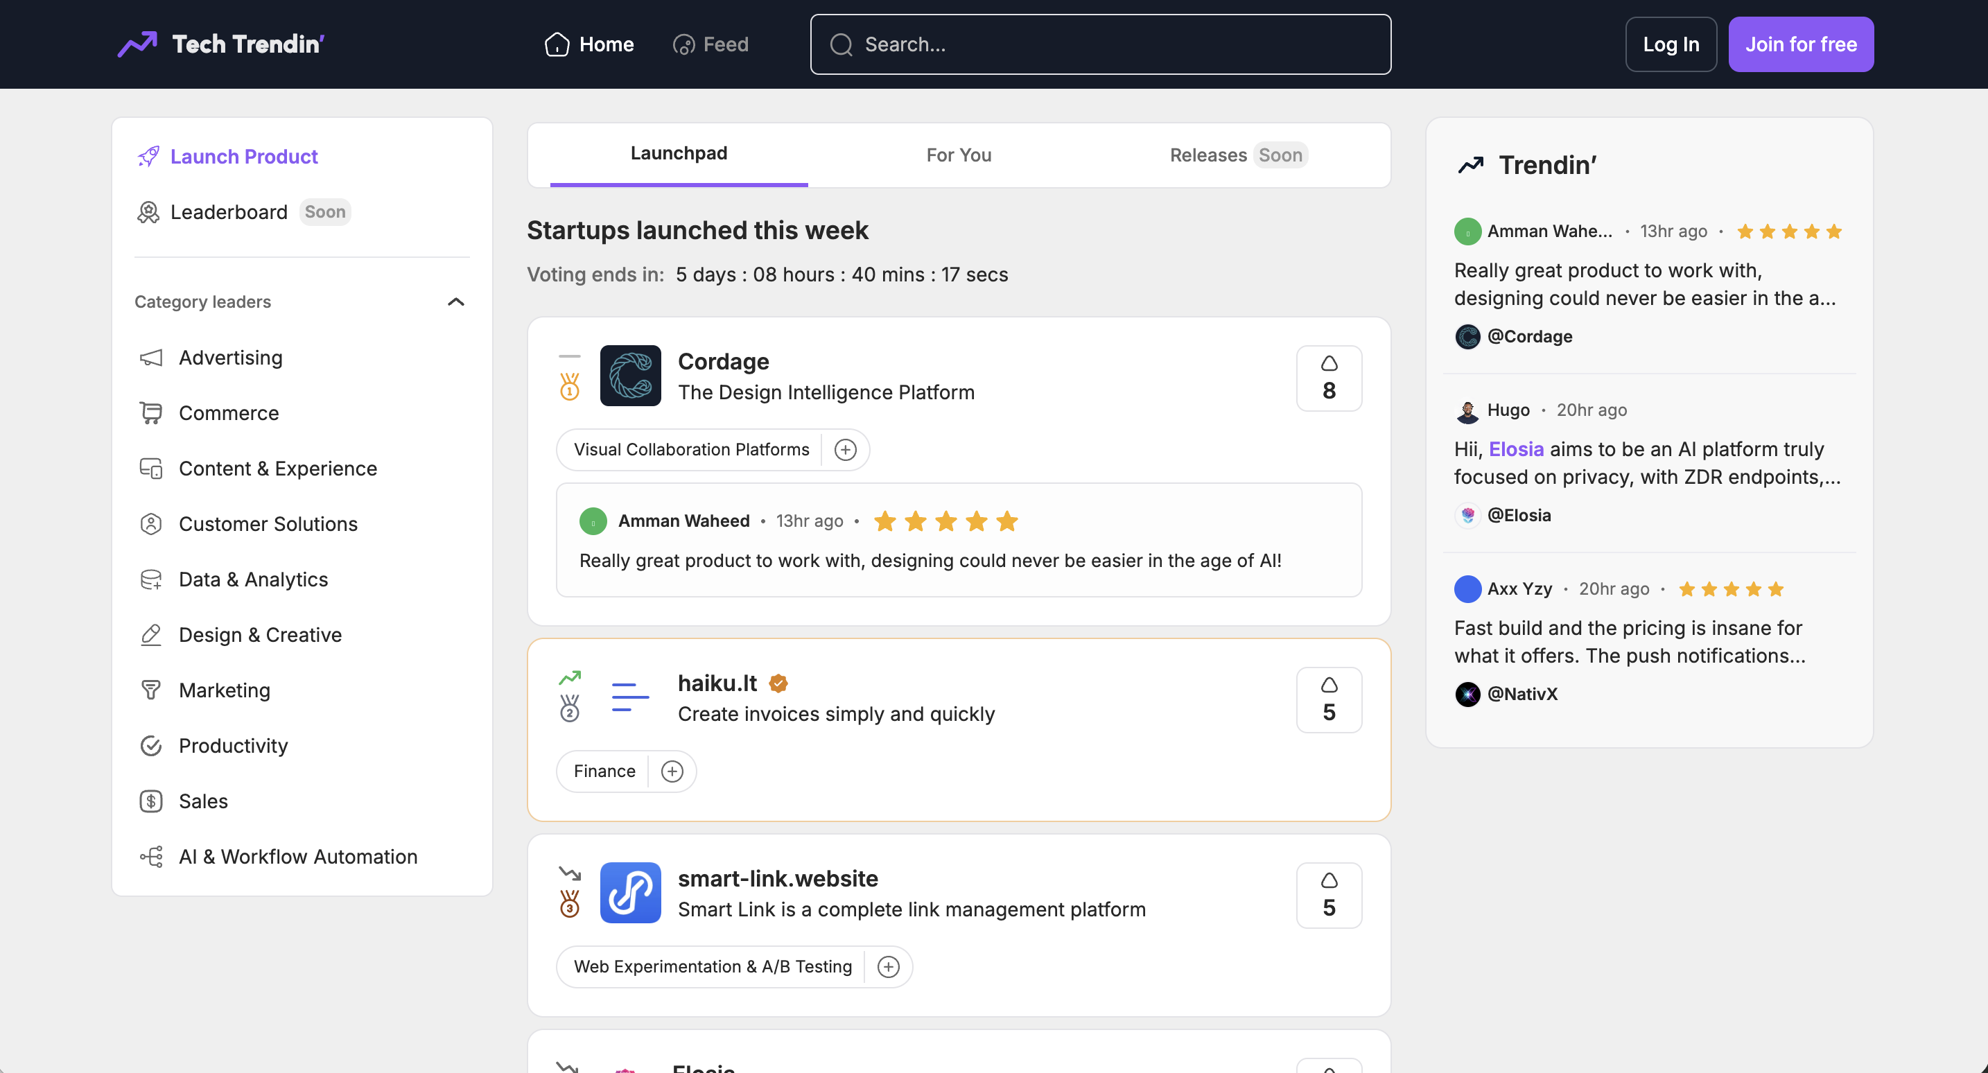
Task: Click the Trendin' arrow icon in right panel
Action: pyautogui.click(x=1471, y=165)
